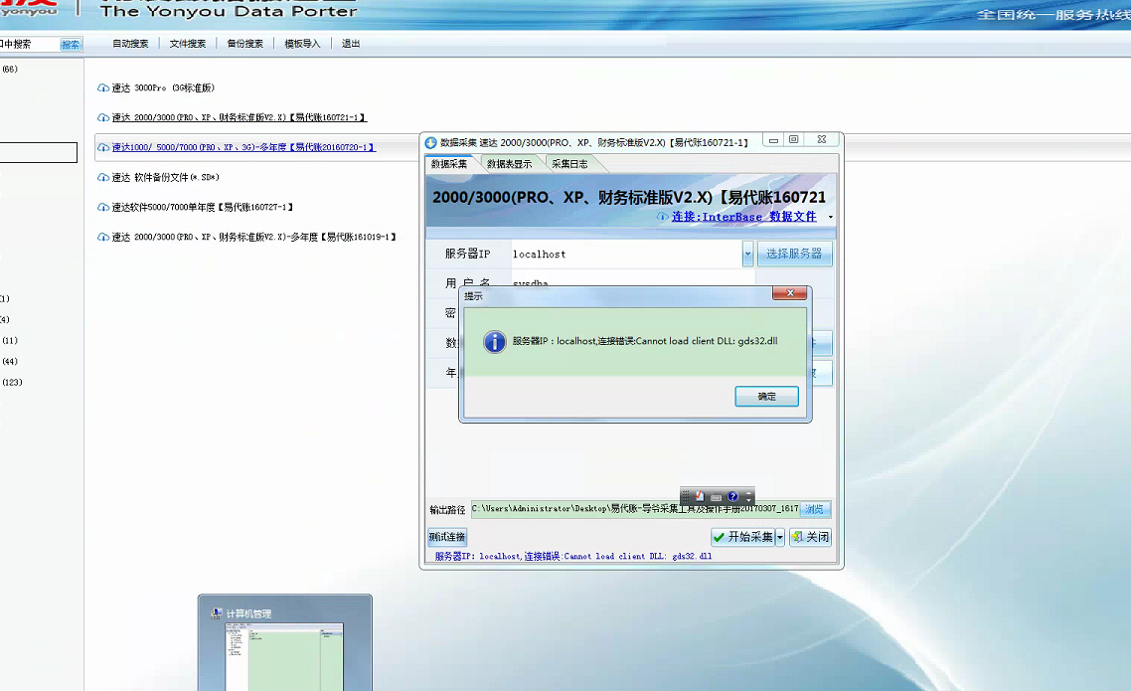Open 速达1000/5000/7000(PRO、XP、3G)-多年度 link
This screenshot has height=691, width=1131.
[243, 147]
